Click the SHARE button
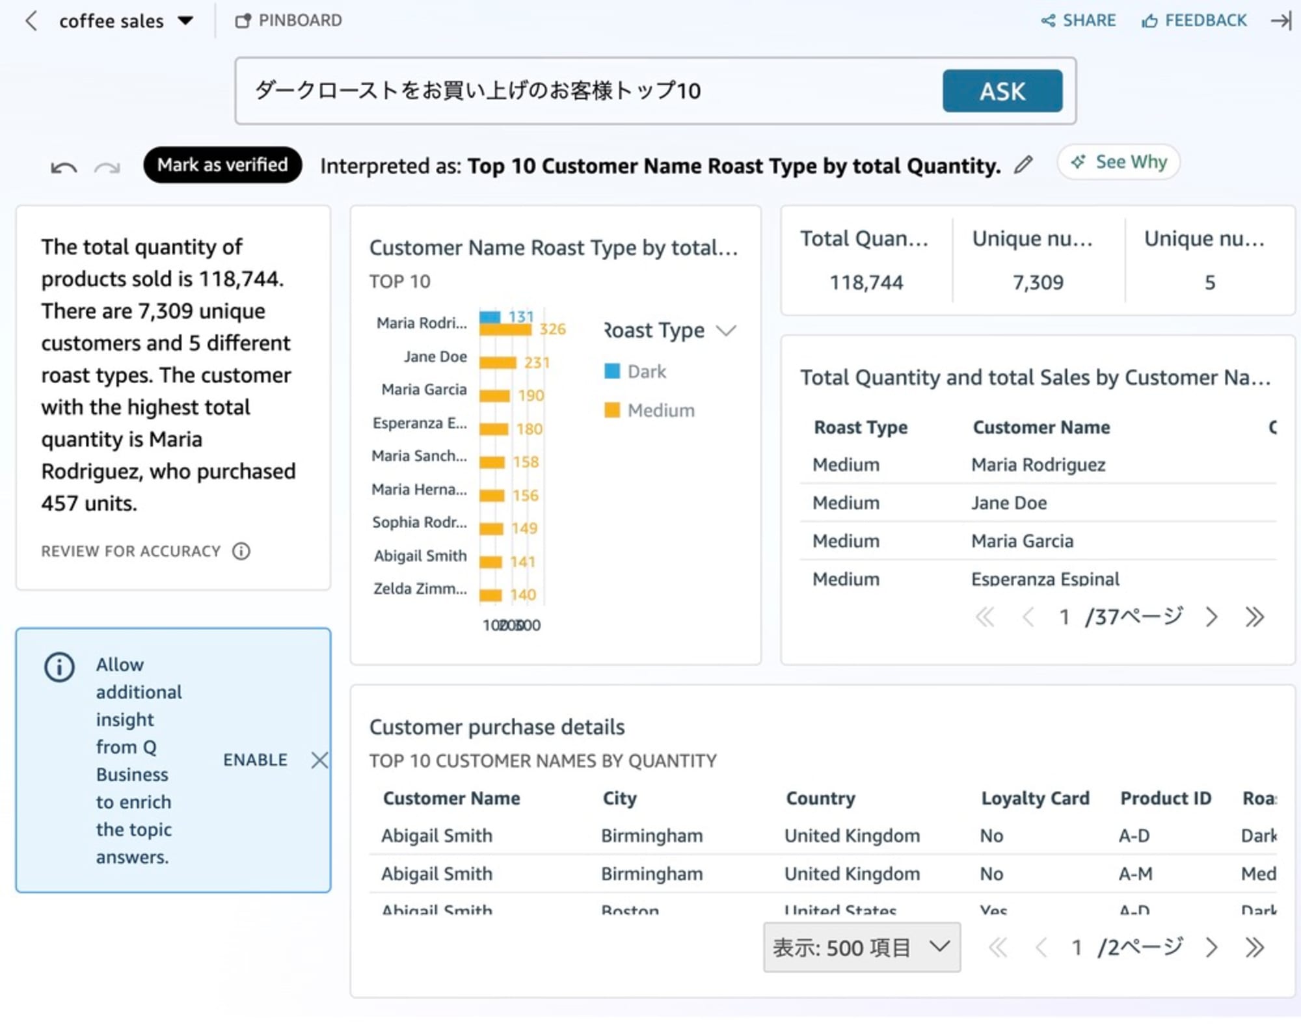 1078,21
